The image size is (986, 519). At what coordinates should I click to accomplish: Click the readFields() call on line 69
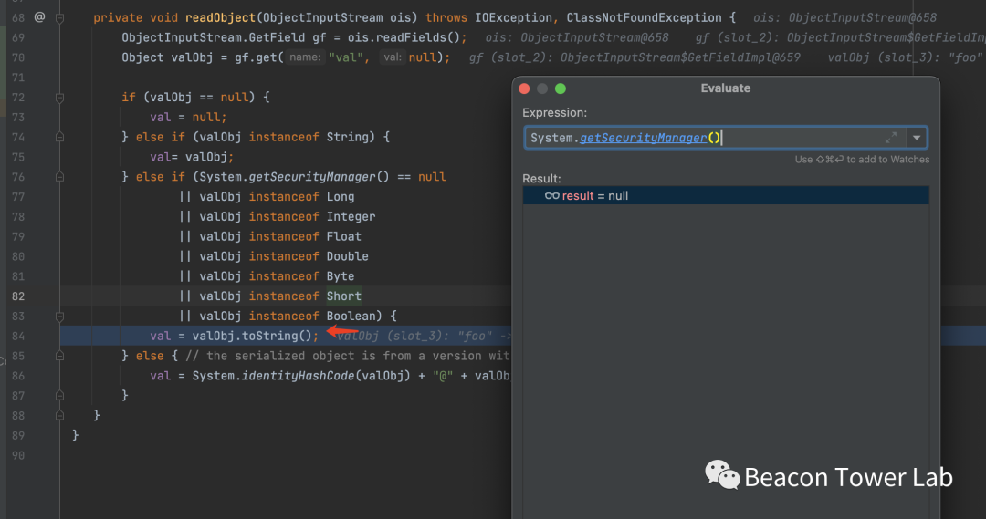point(418,37)
